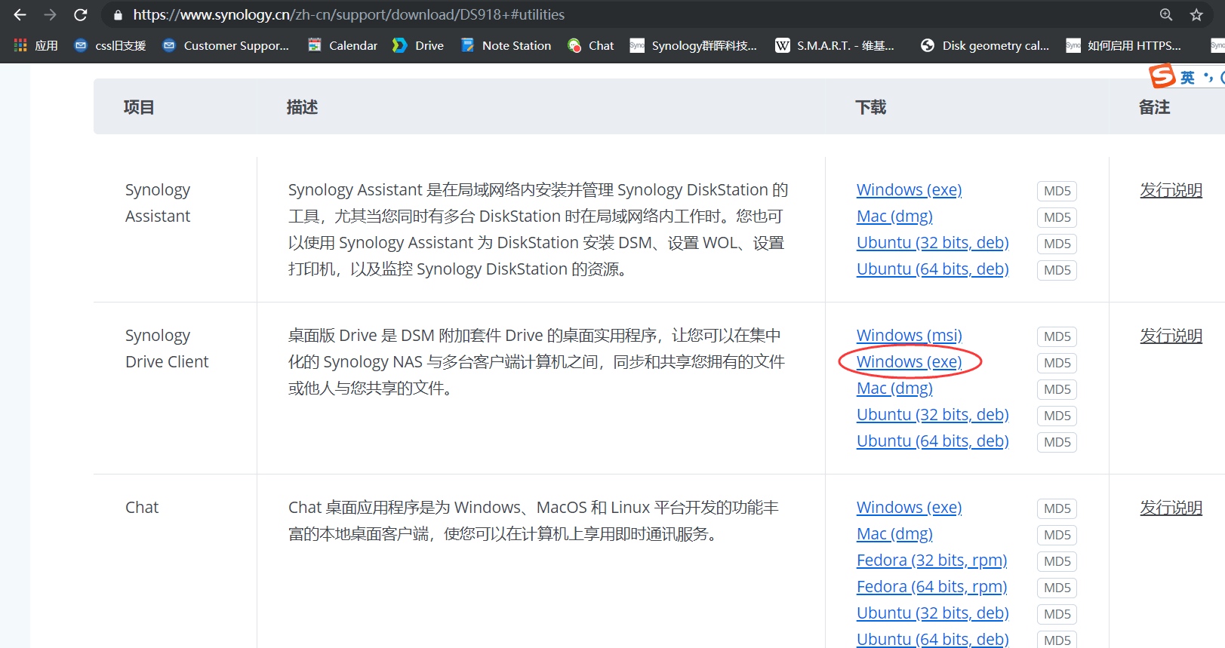Click the 项目 column header

(x=139, y=107)
